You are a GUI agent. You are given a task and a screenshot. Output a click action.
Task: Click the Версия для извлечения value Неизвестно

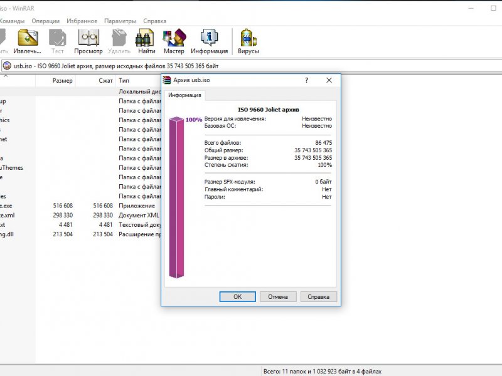(317, 118)
